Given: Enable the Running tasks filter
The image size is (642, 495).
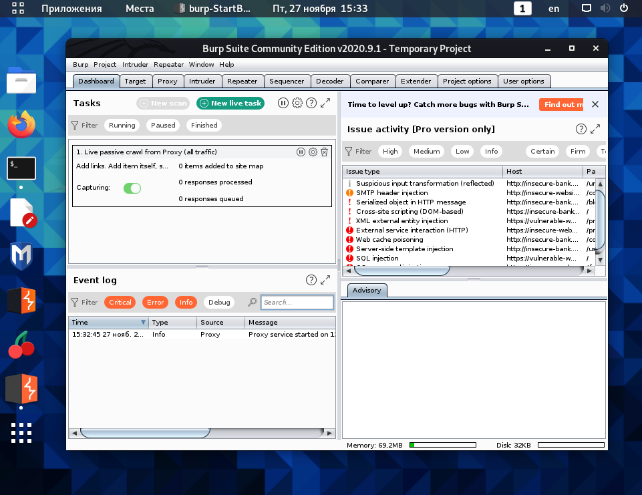Looking at the screenshot, I should [122, 126].
